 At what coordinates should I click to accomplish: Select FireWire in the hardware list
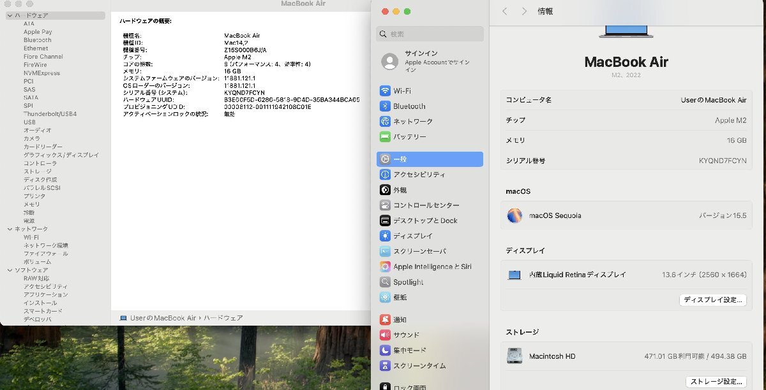click(x=35, y=65)
